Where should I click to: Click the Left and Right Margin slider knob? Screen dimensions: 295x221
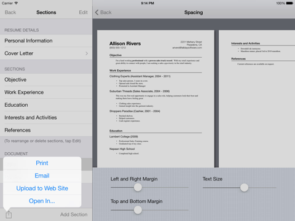(x=138, y=187)
